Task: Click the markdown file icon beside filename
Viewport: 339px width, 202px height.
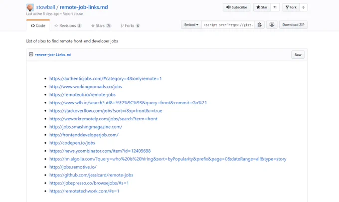Action: tap(31, 54)
